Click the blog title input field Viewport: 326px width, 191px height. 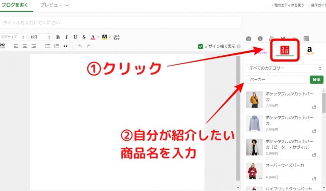click(120, 23)
